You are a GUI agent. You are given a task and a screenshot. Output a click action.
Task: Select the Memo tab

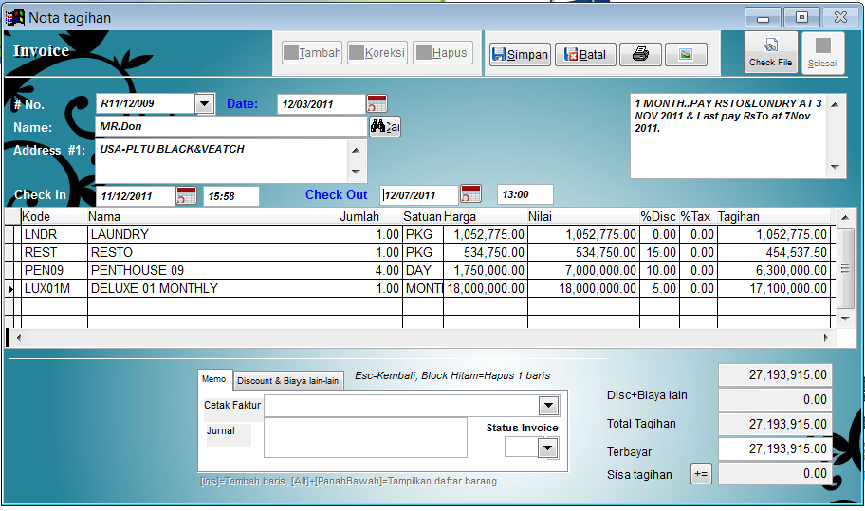(214, 379)
